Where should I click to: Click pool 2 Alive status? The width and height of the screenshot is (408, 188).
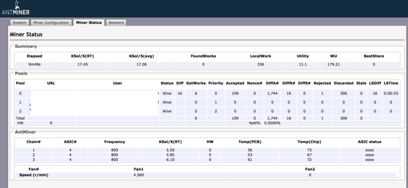(x=167, y=111)
